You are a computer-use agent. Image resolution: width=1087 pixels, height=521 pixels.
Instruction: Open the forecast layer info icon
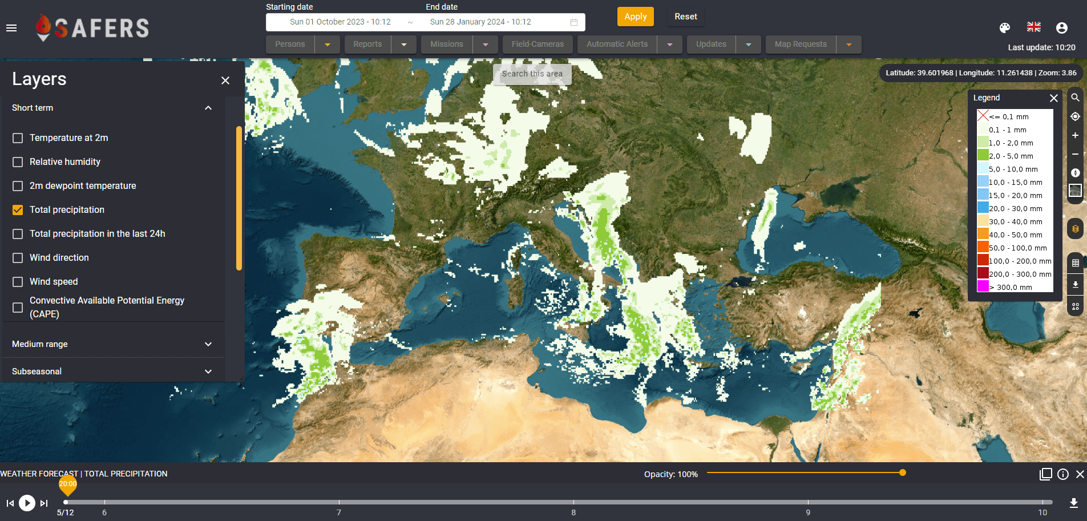[1063, 474]
